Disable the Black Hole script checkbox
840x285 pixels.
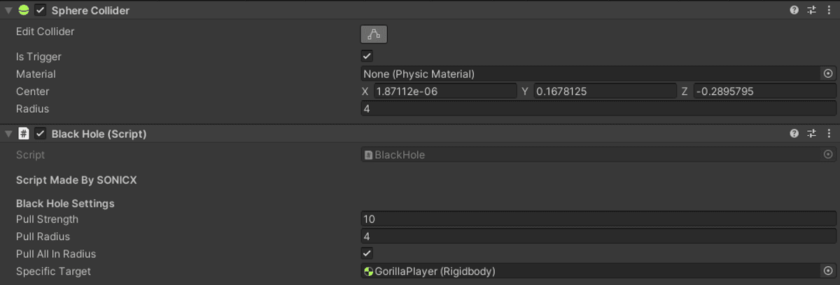point(41,133)
